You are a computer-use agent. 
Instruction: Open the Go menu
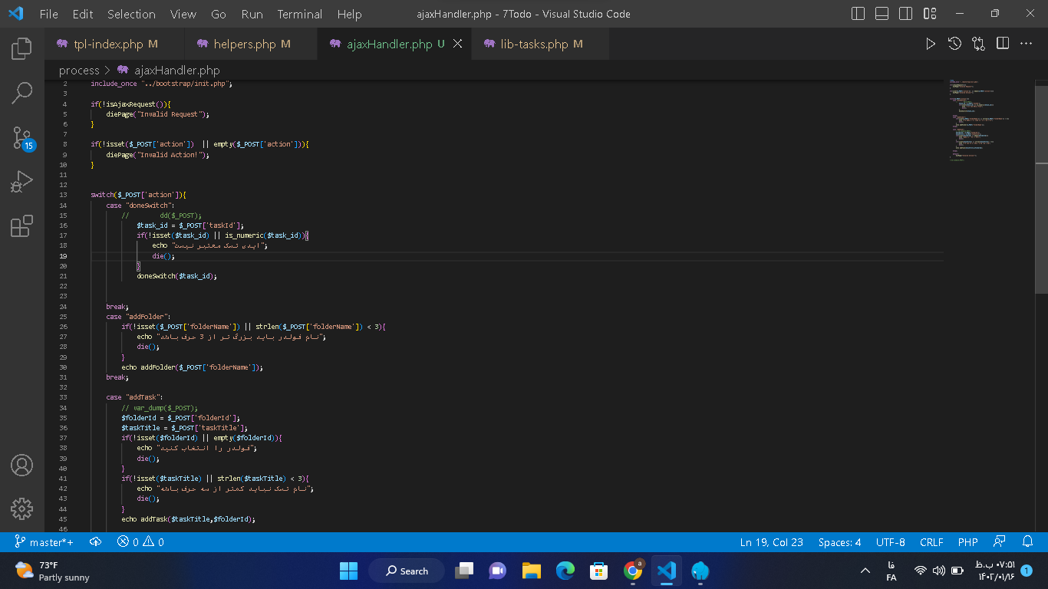click(219, 14)
